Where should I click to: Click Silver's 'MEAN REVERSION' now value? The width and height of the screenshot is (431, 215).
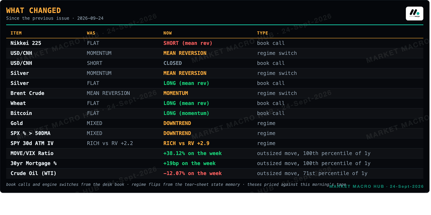click(185, 73)
